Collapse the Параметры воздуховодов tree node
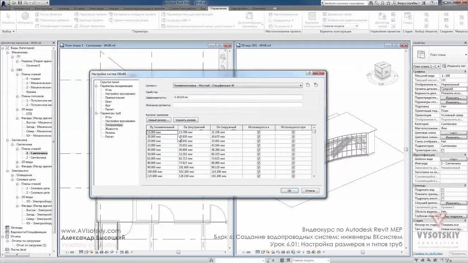468x263 pixels. pyautogui.click(x=97, y=86)
